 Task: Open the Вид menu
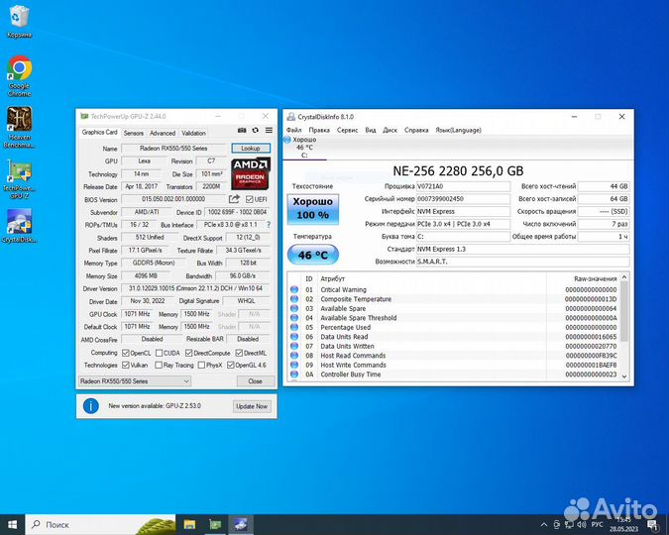tap(371, 130)
